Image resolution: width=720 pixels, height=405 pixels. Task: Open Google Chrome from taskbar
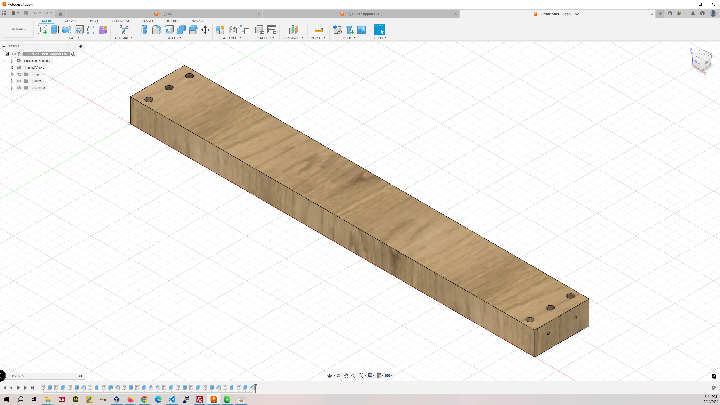tap(144, 399)
